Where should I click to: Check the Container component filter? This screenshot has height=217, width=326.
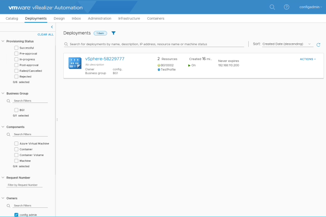[16, 149]
